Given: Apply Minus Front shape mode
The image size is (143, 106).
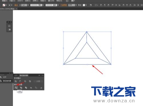Looking at the screenshot, I should [x=20, y=81].
